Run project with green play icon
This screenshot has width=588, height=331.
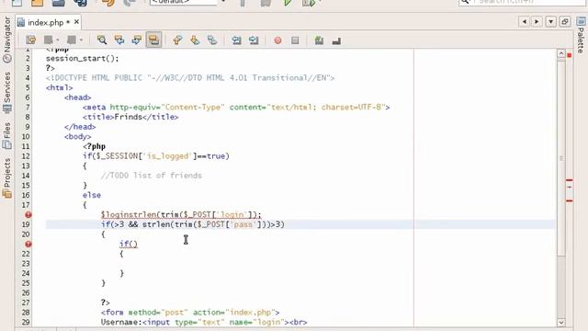pos(288,3)
